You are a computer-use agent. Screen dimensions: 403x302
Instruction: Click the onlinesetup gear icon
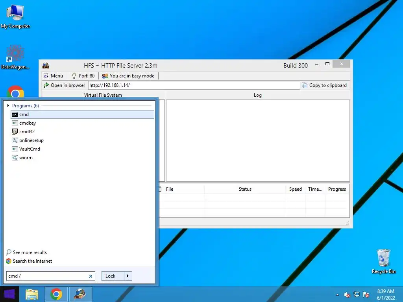tap(15, 140)
